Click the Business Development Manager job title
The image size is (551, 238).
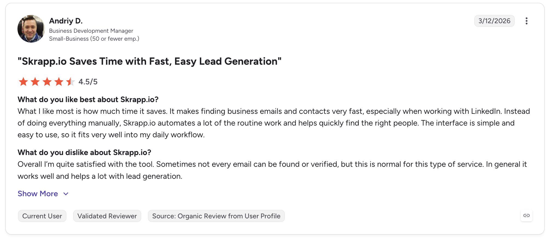(x=91, y=31)
